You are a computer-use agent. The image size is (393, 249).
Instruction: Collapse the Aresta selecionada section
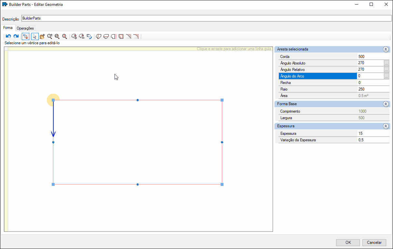point(386,49)
